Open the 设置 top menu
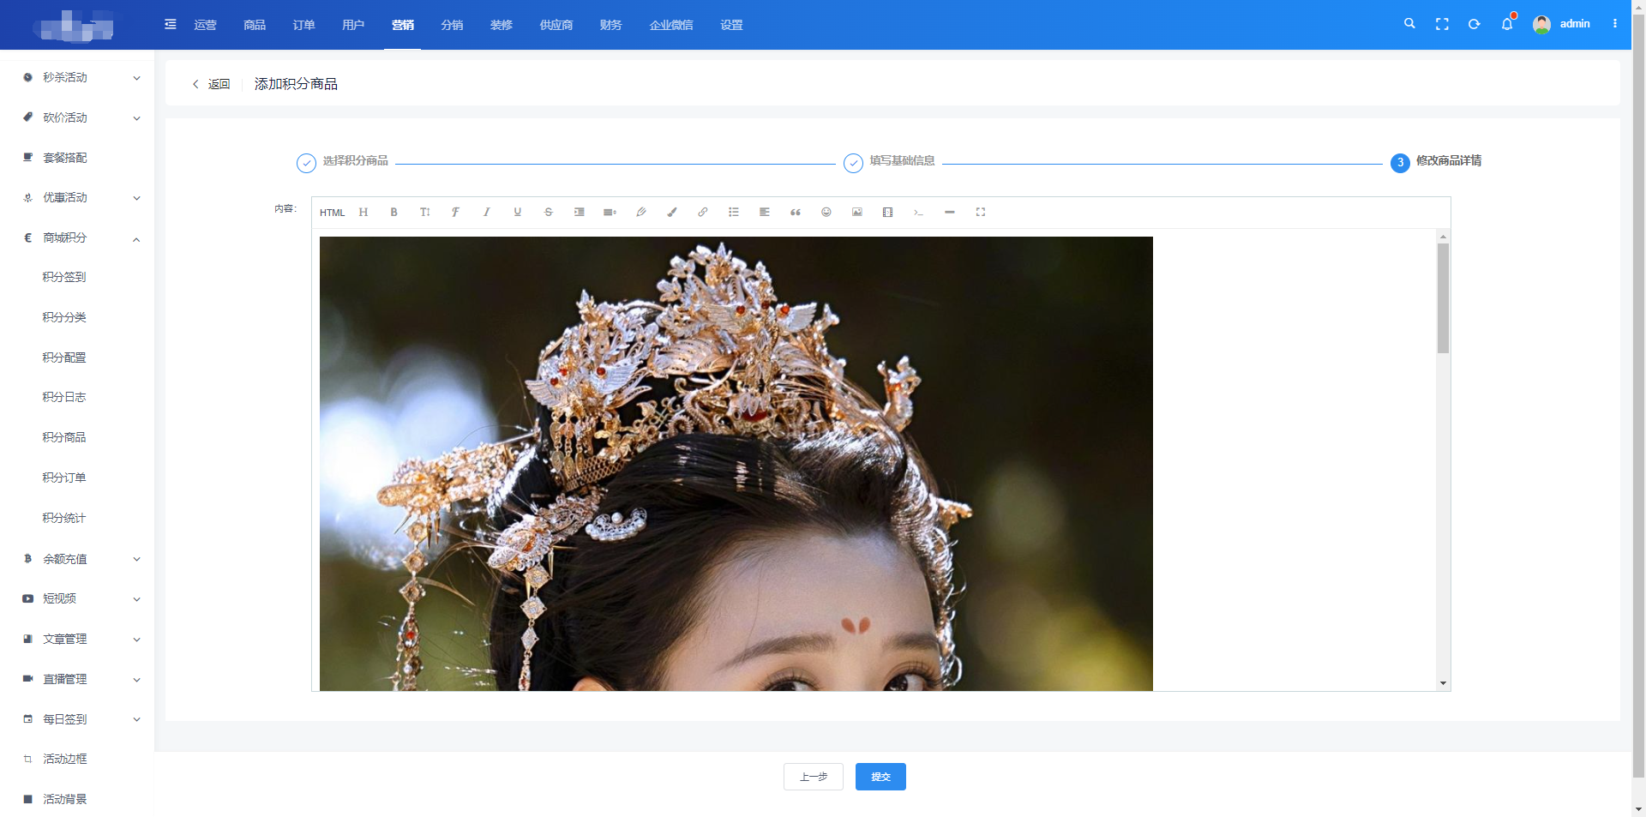1646x817 pixels. point(732,25)
